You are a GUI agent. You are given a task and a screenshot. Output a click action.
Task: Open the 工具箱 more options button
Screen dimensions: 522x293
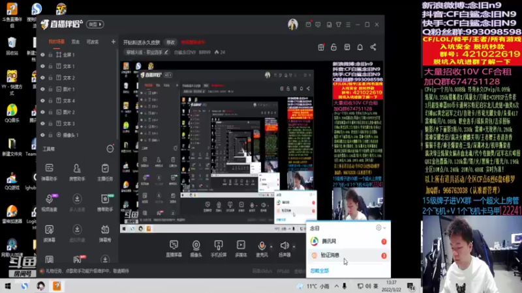(x=110, y=149)
